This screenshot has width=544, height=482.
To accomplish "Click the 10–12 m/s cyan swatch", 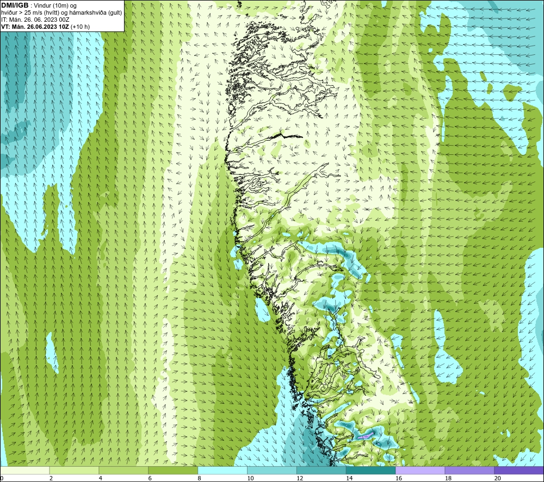I will (272, 470).
